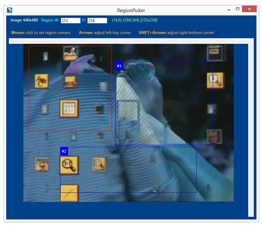Viewport: 262px width, 226px height.
Task: Click the horizontal scrollbar right arrow
Action: [246, 41]
